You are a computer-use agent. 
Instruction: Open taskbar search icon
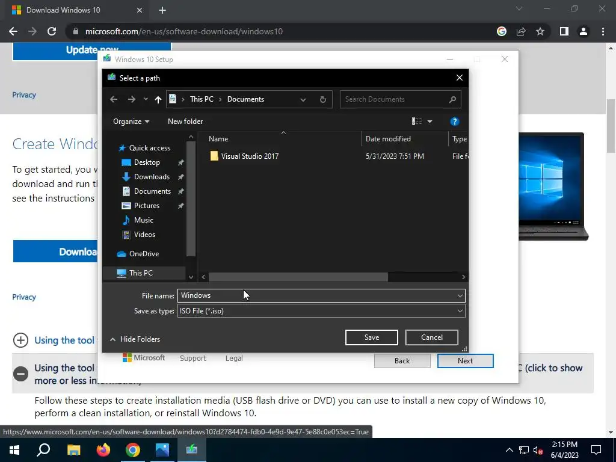(43, 450)
